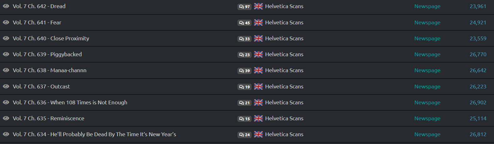Open Ch. 636 When 108 Times is Not Enough
The image size is (494, 144).
[x=70, y=102]
